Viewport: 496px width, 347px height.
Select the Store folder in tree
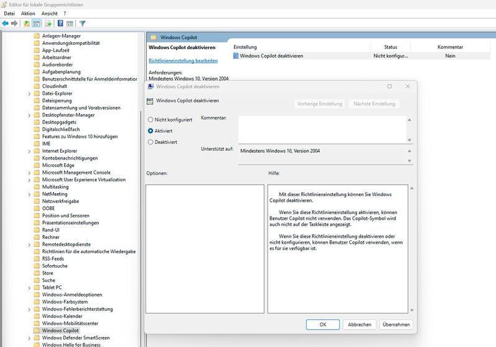[48, 273]
